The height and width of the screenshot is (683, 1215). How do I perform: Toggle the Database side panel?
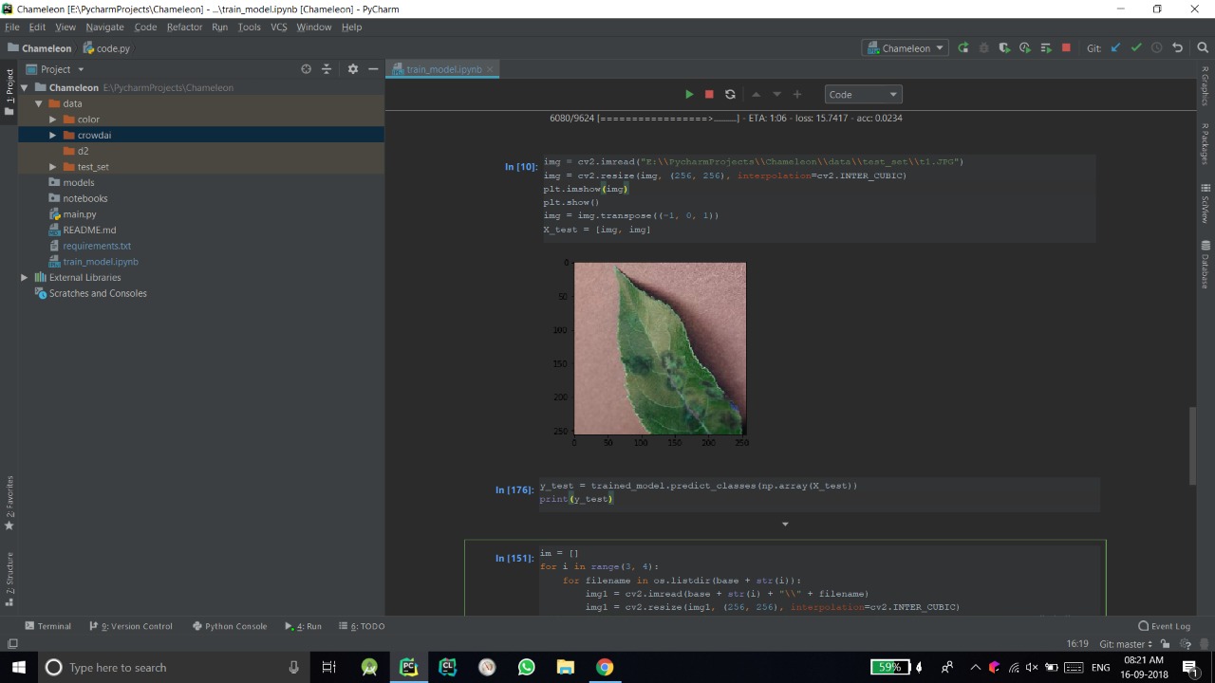coord(1206,266)
